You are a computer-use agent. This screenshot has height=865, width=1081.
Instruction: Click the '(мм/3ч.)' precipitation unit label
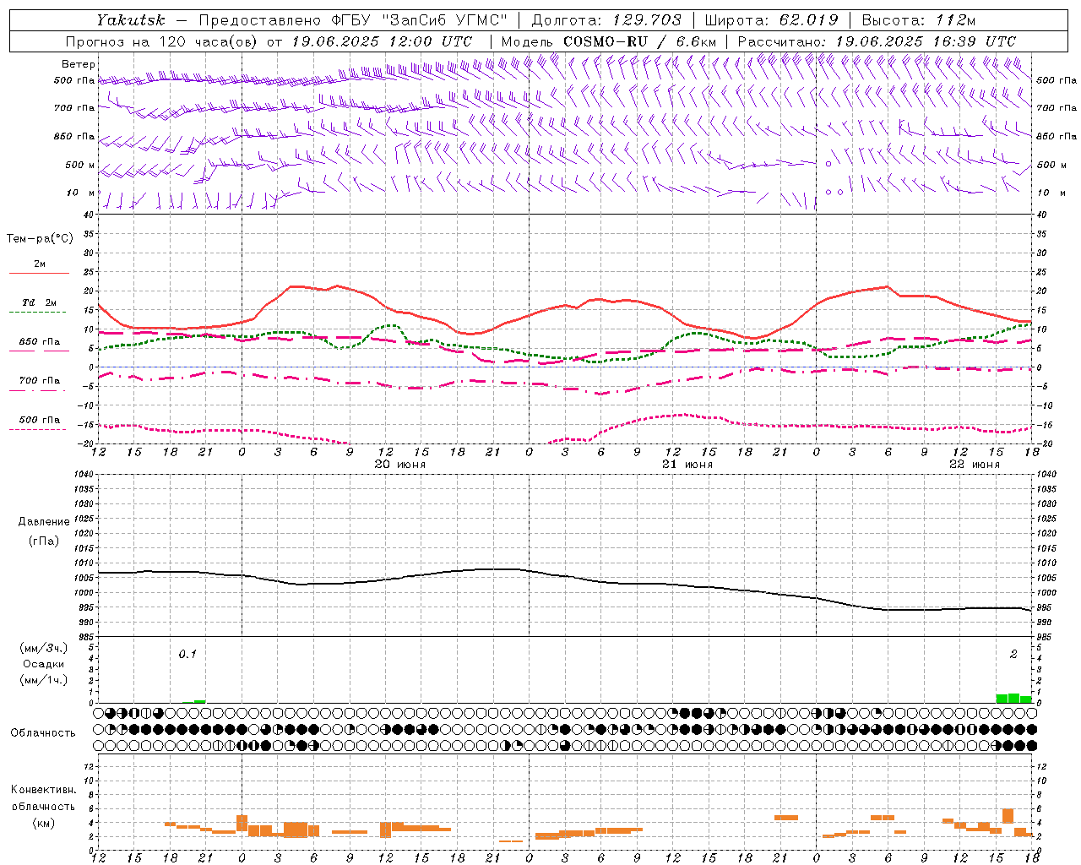(43, 648)
